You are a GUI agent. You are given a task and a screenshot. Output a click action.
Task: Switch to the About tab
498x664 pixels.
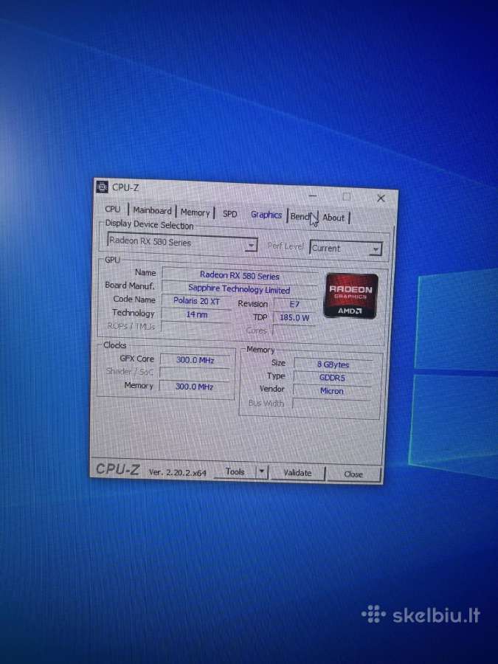point(333,218)
